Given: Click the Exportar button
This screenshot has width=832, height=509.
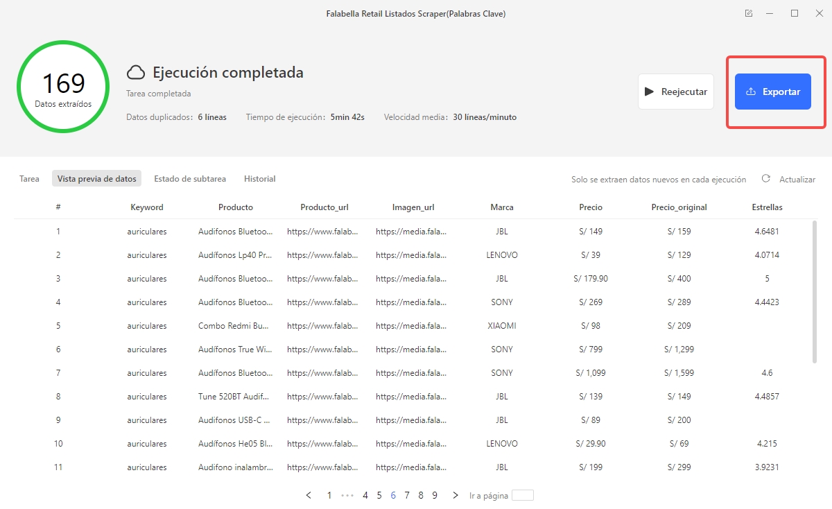Looking at the screenshot, I should click(772, 91).
